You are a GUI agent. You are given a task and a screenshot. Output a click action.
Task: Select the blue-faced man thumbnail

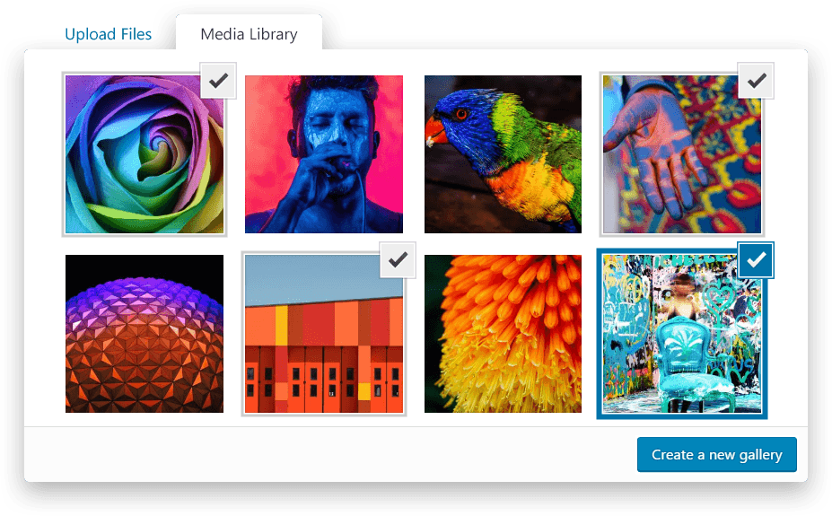(324, 154)
